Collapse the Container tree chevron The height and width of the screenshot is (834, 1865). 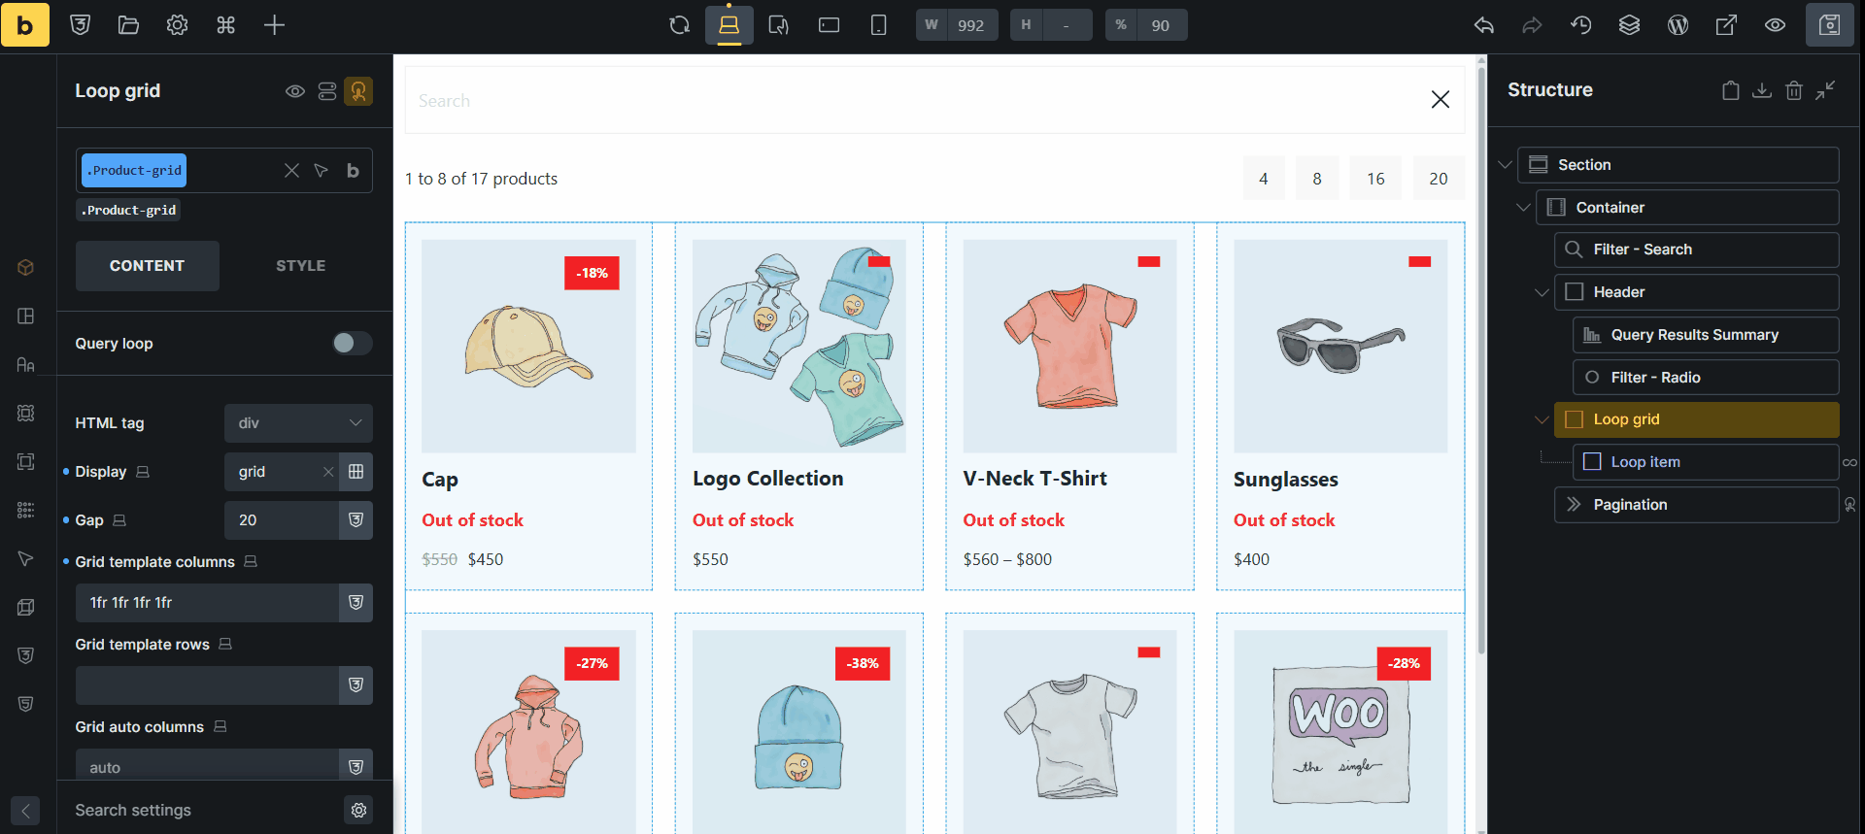1523,208
